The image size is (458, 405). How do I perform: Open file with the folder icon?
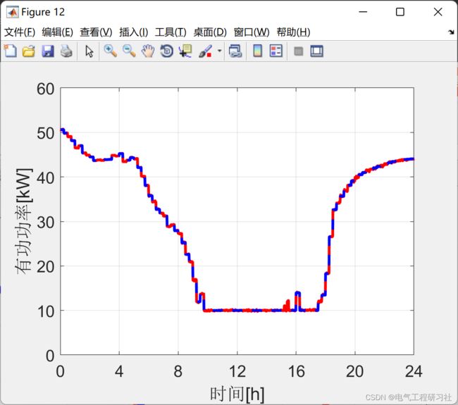click(29, 51)
